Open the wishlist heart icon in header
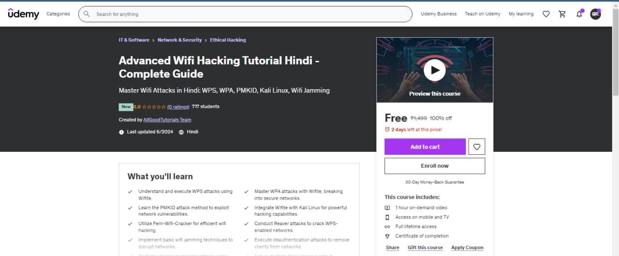The height and width of the screenshot is (256, 619). pyautogui.click(x=546, y=14)
